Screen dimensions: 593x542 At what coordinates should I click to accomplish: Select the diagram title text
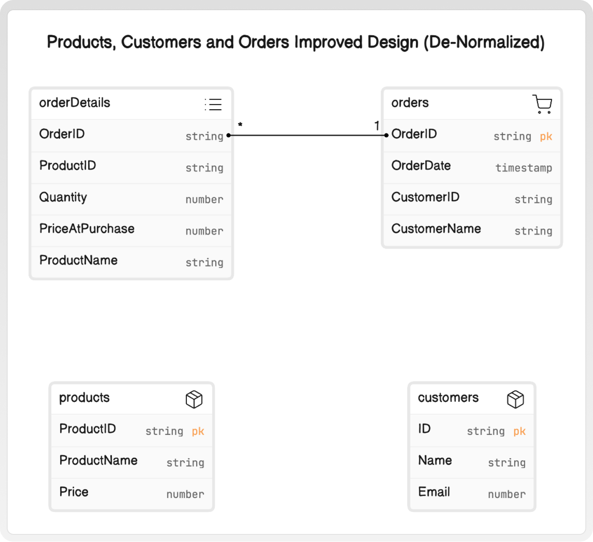point(296,42)
